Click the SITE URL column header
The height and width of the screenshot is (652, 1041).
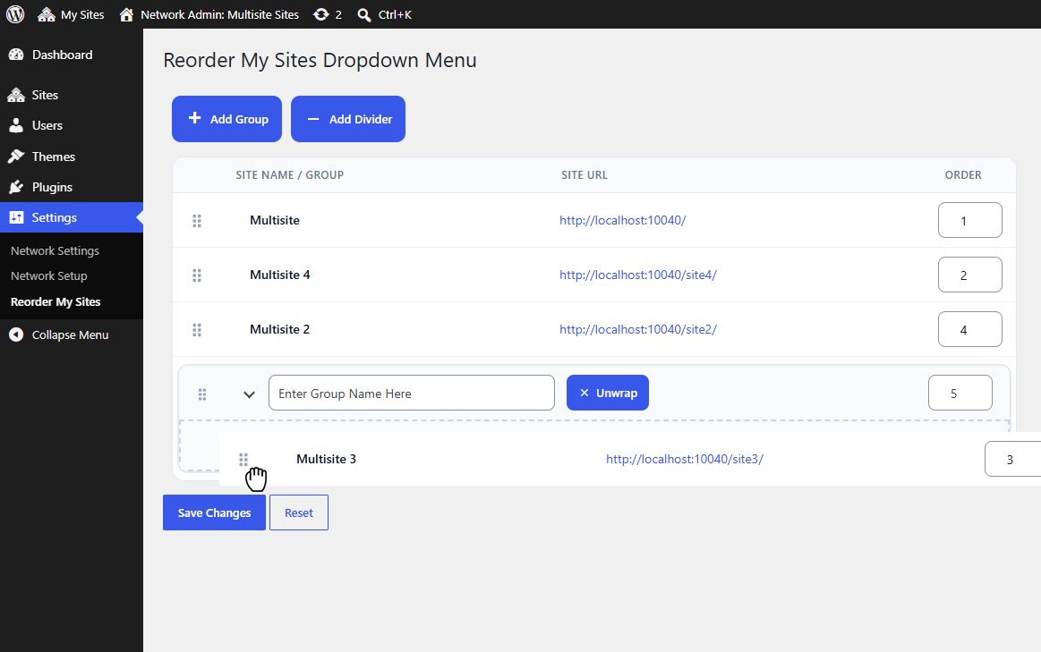click(584, 175)
